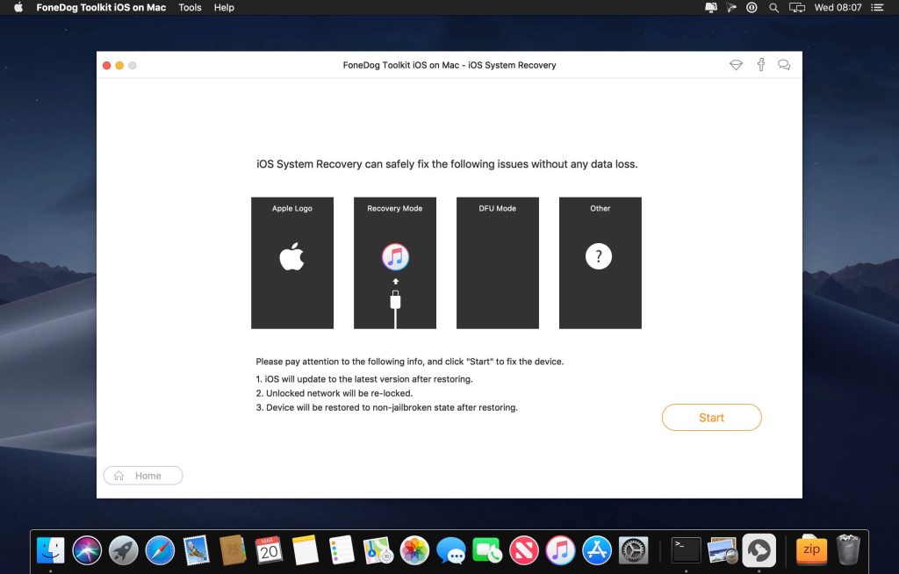The height and width of the screenshot is (574, 899).
Task: Open the FoneDog Toolkit icon in the Dock
Action: [x=759, y=550]
